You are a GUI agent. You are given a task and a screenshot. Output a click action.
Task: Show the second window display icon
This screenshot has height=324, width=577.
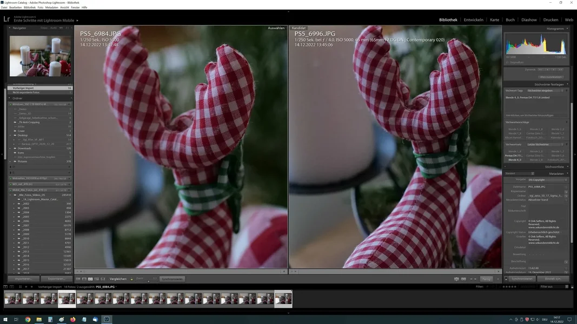pos(12,287)
